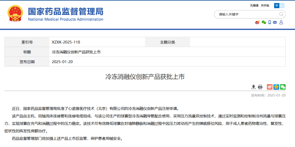Click the 索引号 label cell
This screenshot has width=295, height=147.
point(27,42)
